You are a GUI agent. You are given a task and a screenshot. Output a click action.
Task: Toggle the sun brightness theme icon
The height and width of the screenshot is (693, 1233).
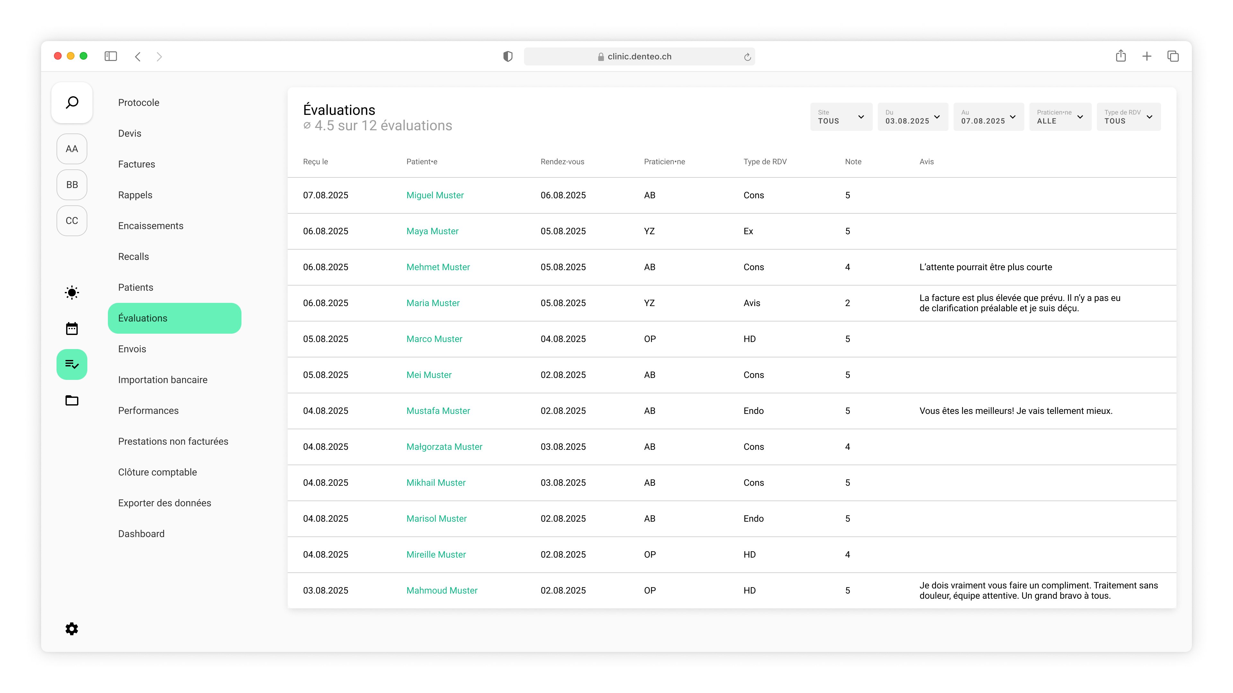click(72, 293)
